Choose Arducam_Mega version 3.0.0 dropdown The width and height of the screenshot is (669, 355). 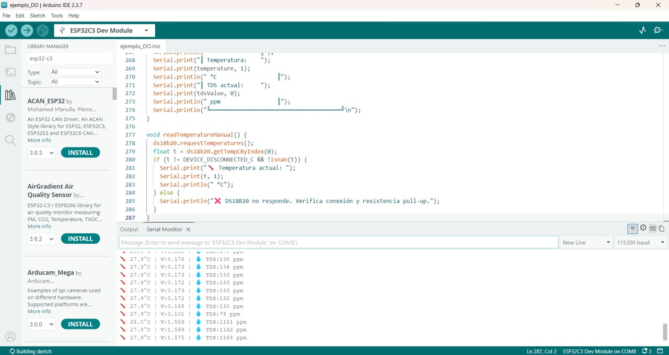[x=41, y=324]
